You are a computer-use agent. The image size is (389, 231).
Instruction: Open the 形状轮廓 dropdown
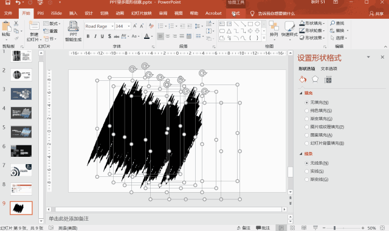(312, 30)
